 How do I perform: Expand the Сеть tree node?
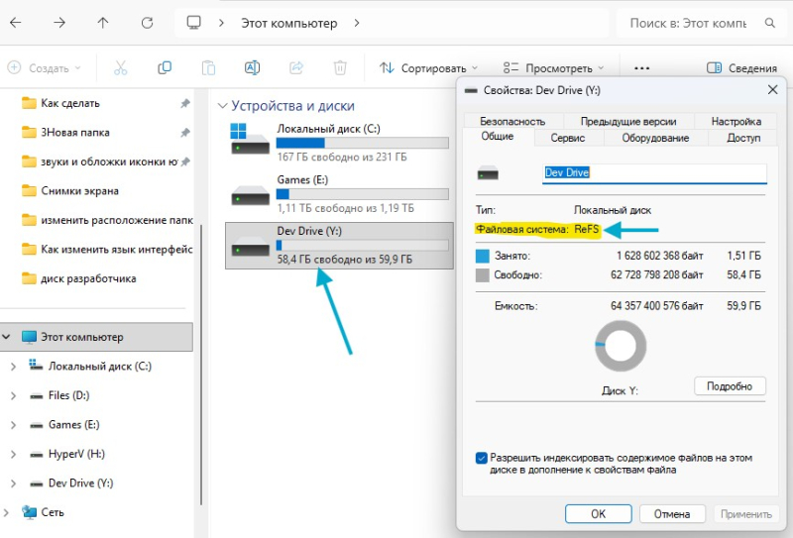click(x=6, y=512)
